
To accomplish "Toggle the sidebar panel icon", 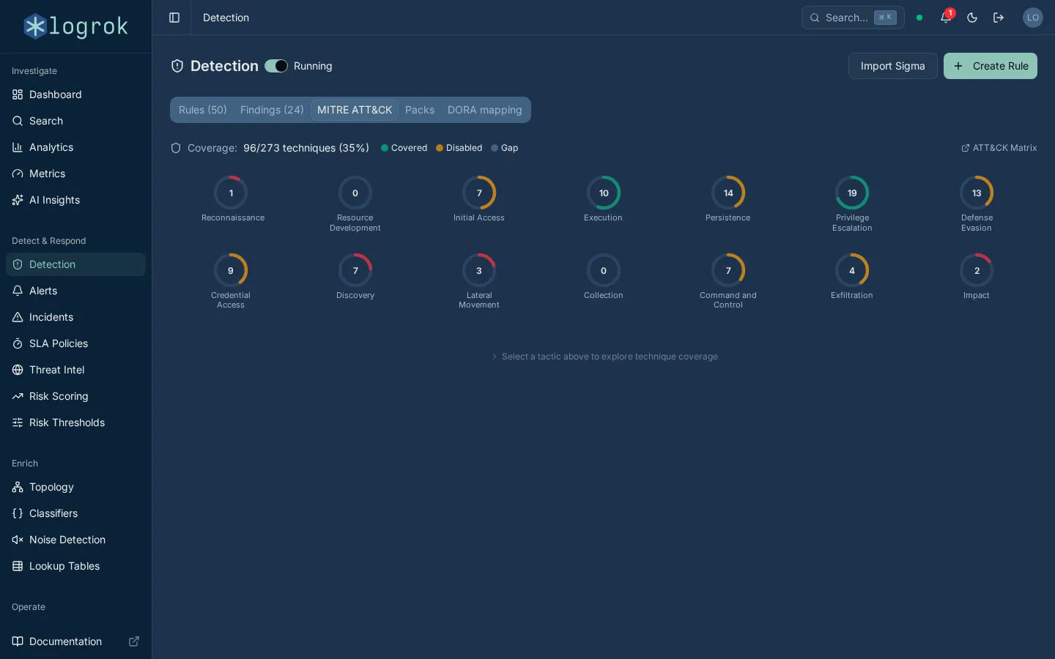I will tap(174, 18).
